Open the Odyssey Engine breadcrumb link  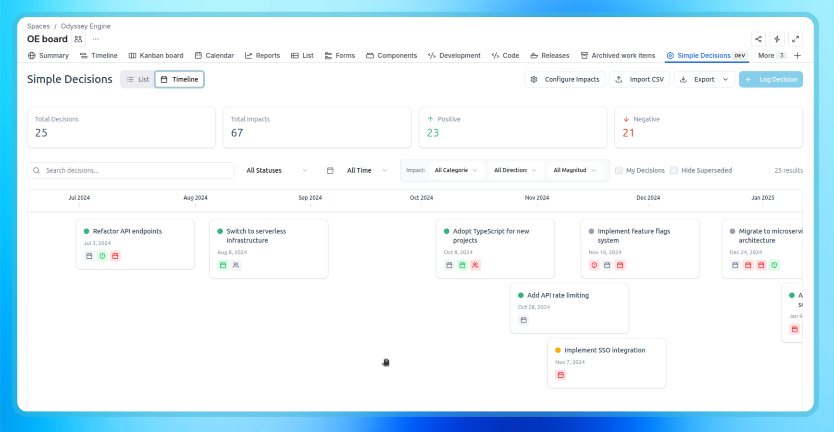[x=85, y=26]
